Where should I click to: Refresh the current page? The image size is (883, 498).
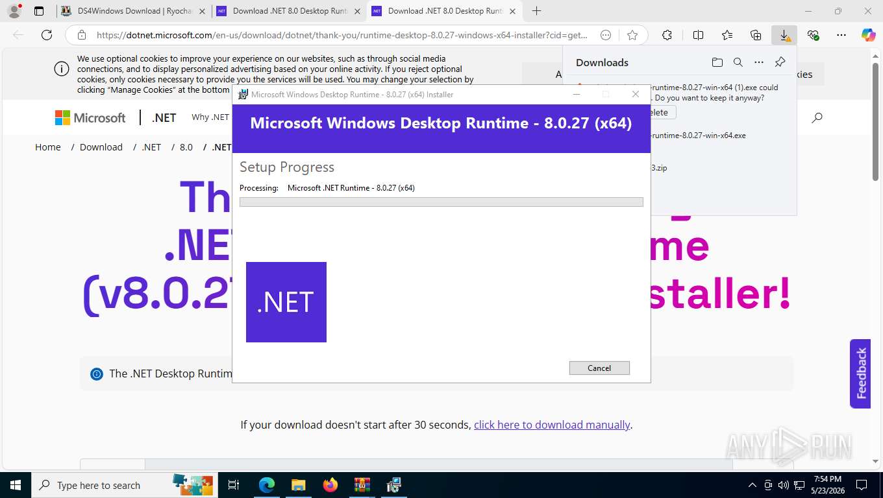[x=47, y=35]
